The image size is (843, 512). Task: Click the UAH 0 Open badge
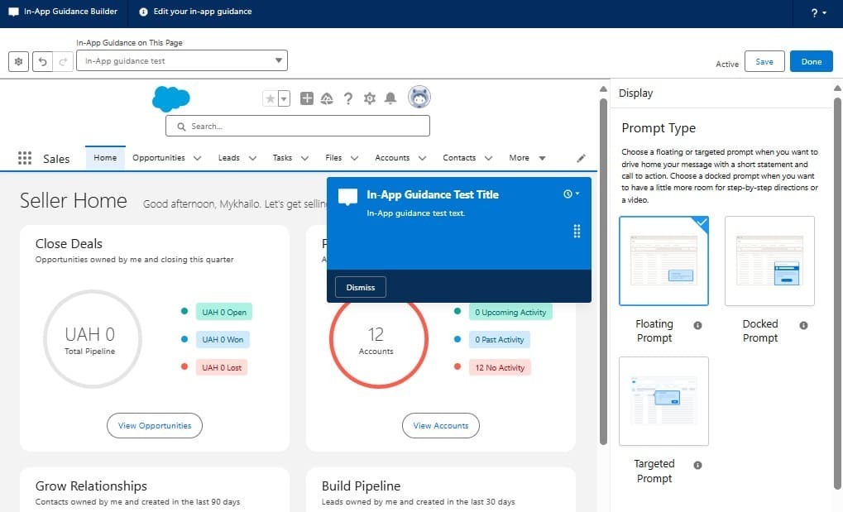point(224,312)
